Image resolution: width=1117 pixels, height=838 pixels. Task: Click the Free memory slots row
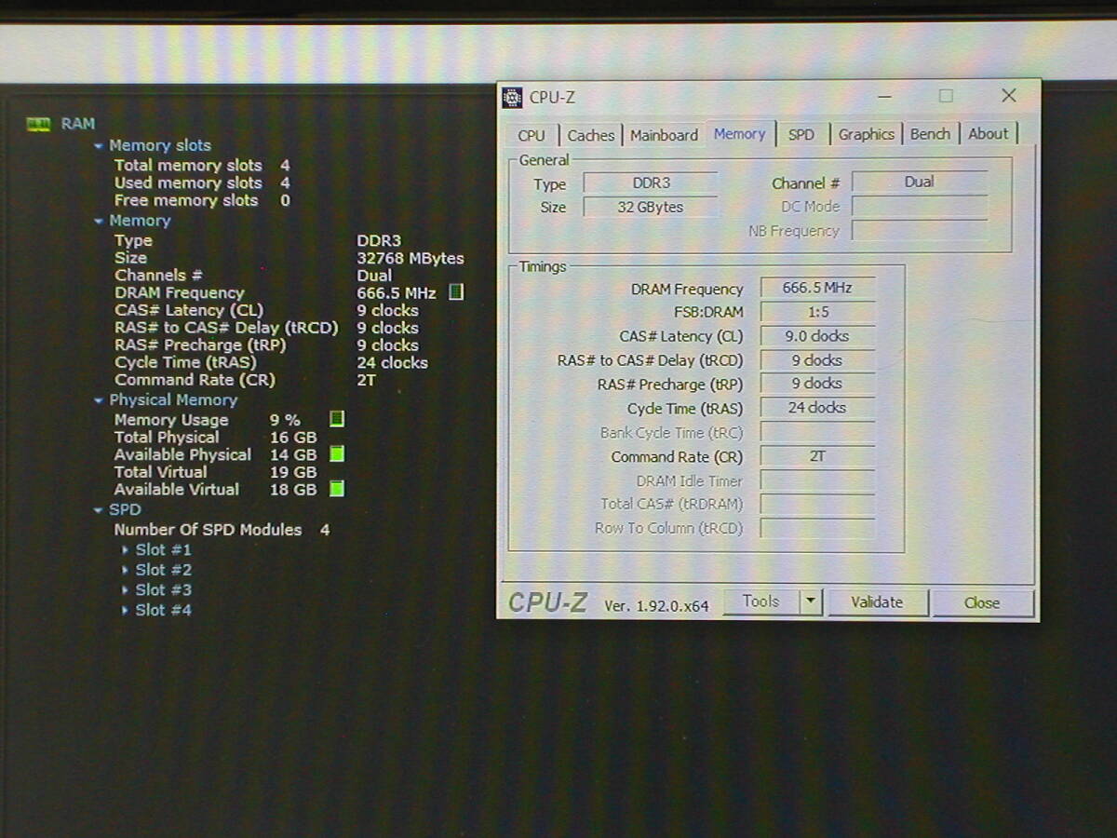pos(202,201)
